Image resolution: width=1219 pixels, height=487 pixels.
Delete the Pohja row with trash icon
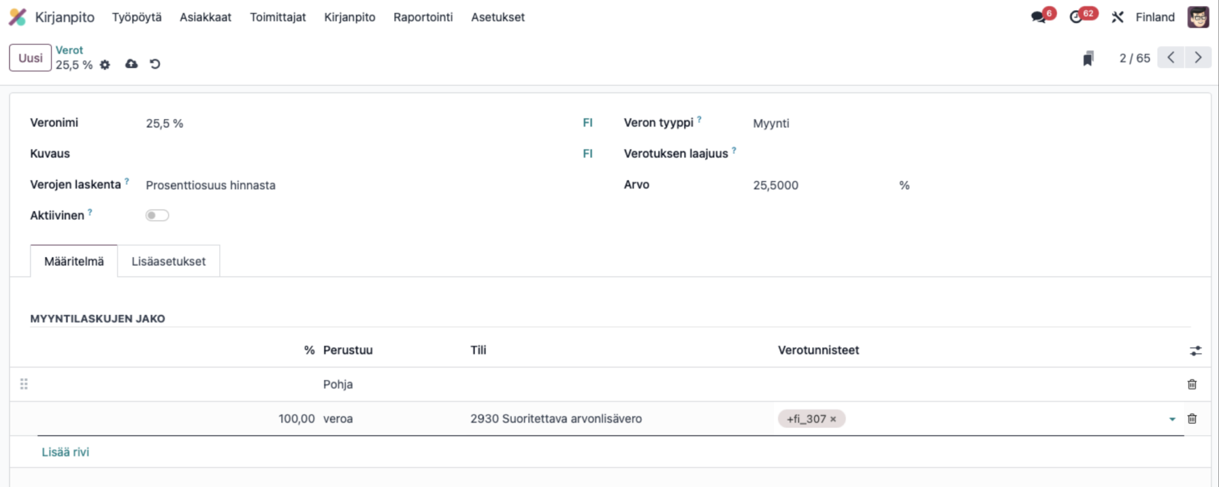point(1192,384)
